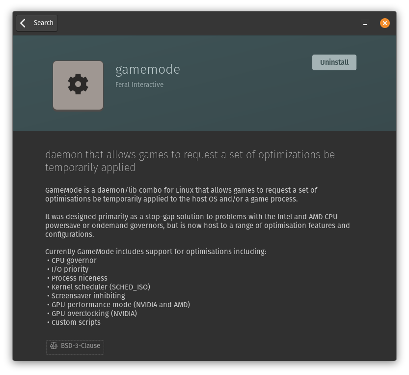The height and width of the screenshot is (375, 409).
Task: Click the back arrow chevron icon
Action: click(x=23, y=23)
